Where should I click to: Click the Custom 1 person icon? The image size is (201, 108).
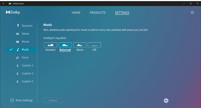(x=18, y=66)
